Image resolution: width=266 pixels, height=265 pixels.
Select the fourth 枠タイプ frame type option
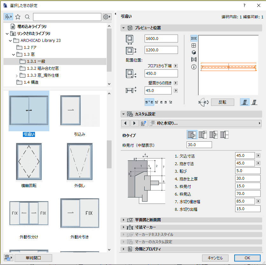(x=224, y=135)
